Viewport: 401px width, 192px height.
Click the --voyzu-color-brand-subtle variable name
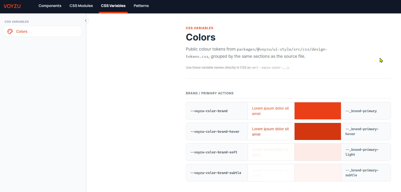click(x=216, y=173)
